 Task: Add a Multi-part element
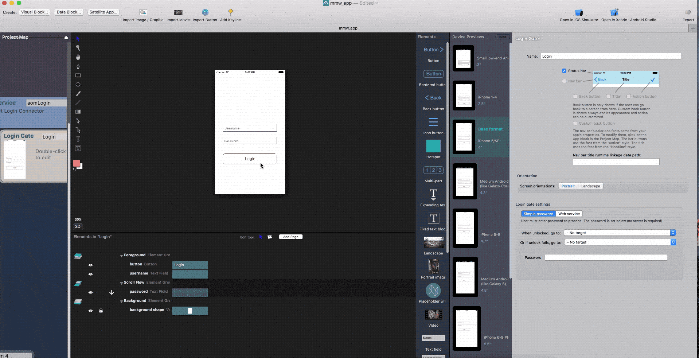pos(433,170)
